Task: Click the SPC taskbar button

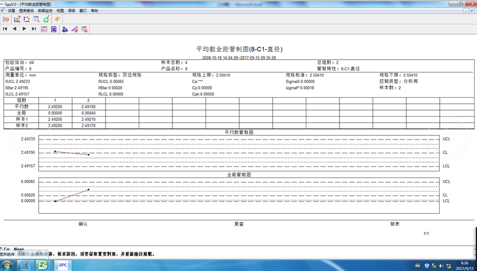Action: pos(63,265)
